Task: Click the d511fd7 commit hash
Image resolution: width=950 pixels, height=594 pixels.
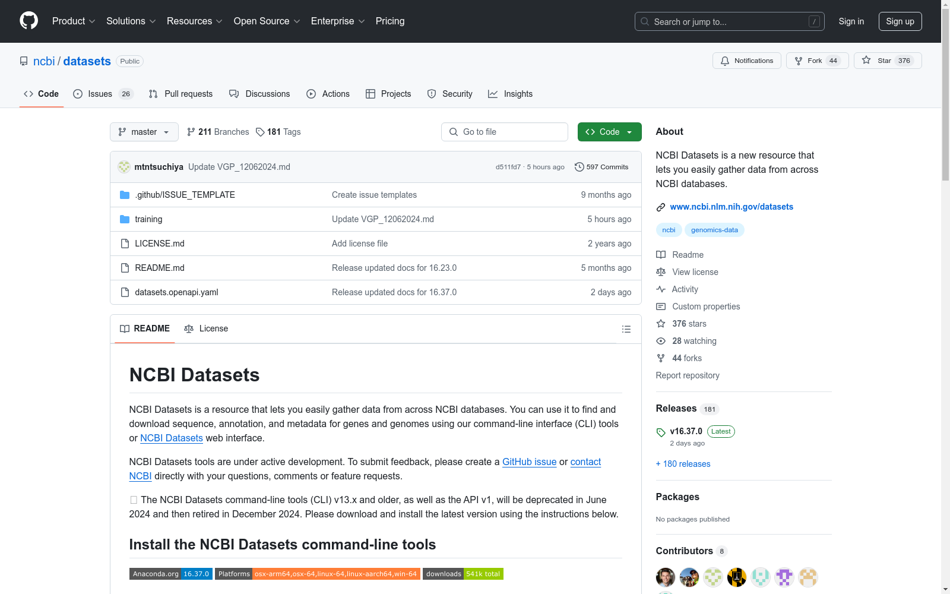Action: coord(508,167)
